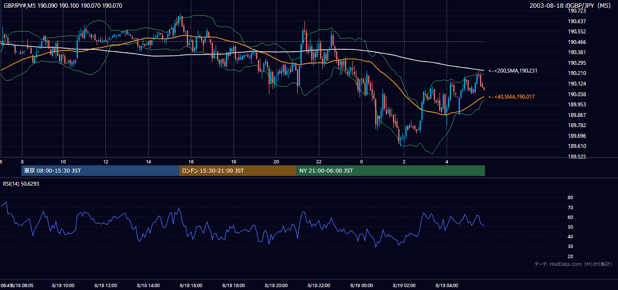Image resolution: width=618 pixels, height=290 pixels.
Task: Click RSI scale value 60
Action: [x=570, y=217]
